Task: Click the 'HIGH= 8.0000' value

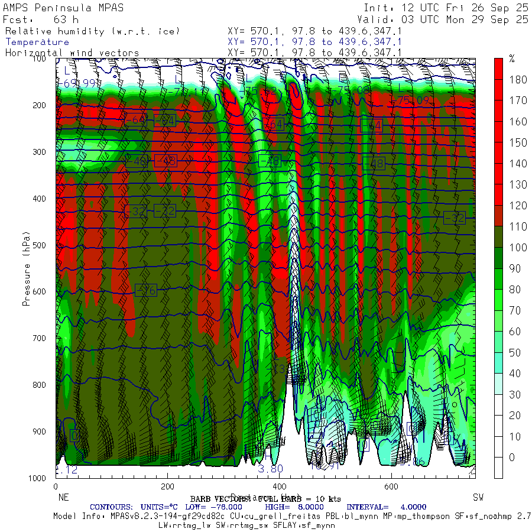Action: (x=294, y=507)
